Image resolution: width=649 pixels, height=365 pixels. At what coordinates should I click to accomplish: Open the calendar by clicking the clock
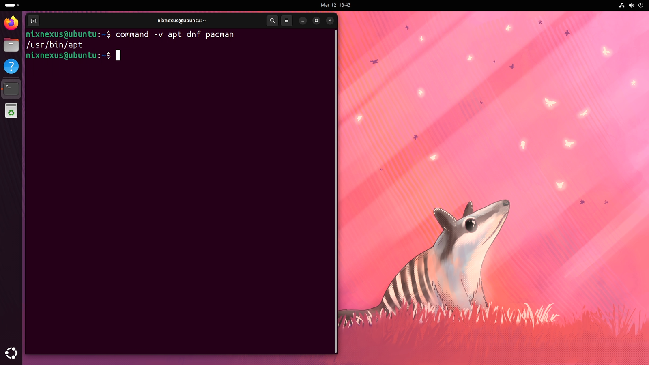tap(335, 5)
